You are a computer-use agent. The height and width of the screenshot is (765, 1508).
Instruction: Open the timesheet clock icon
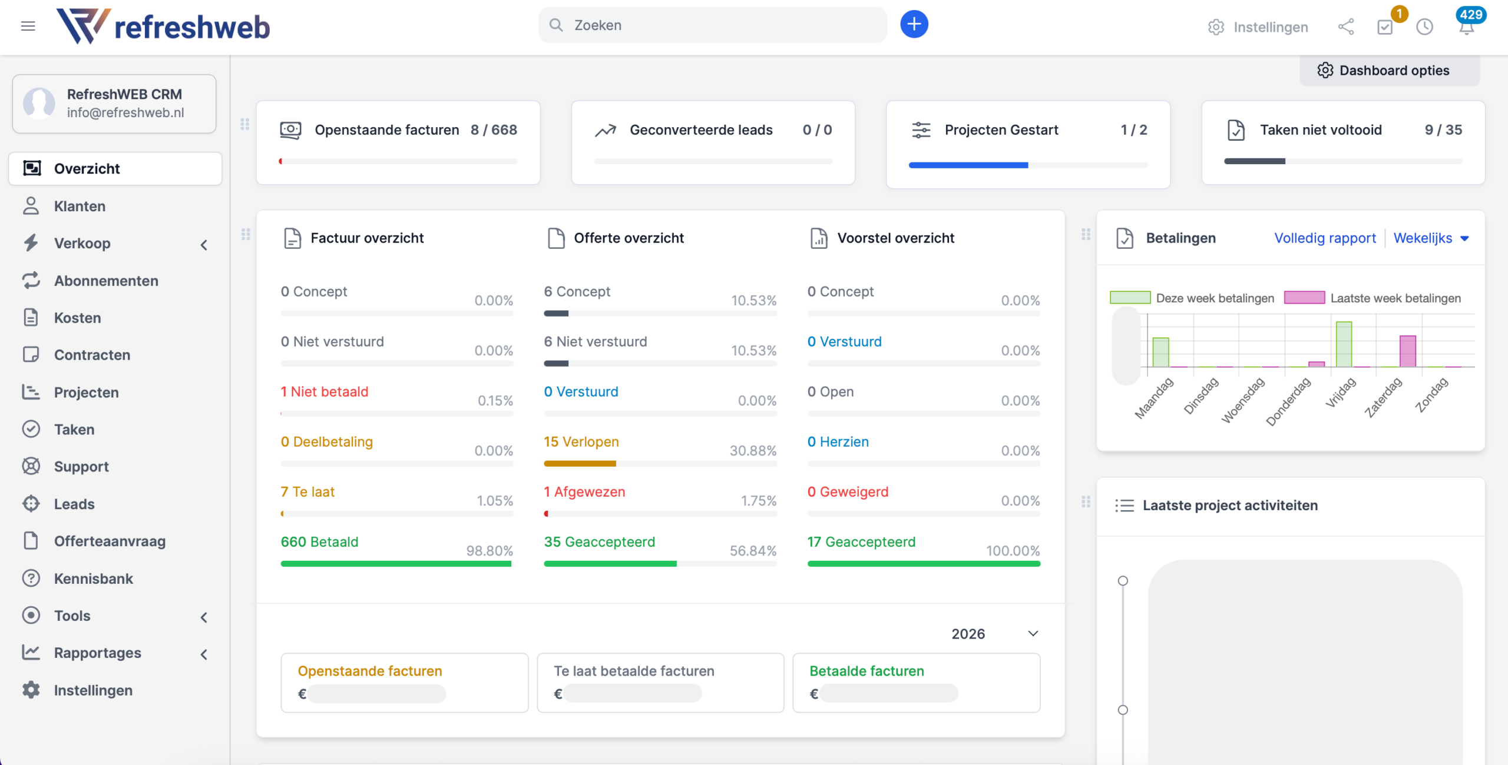point(1424,27)
